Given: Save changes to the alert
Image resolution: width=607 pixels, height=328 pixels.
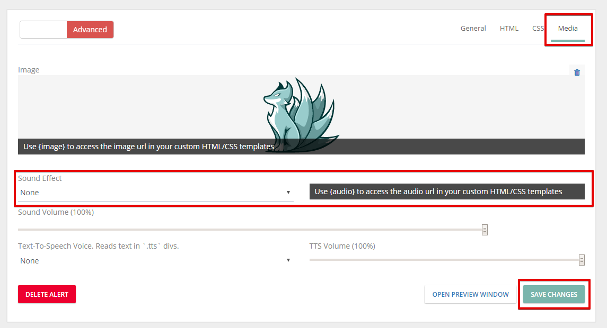Looking at the screenshot, I should point(554,294).
